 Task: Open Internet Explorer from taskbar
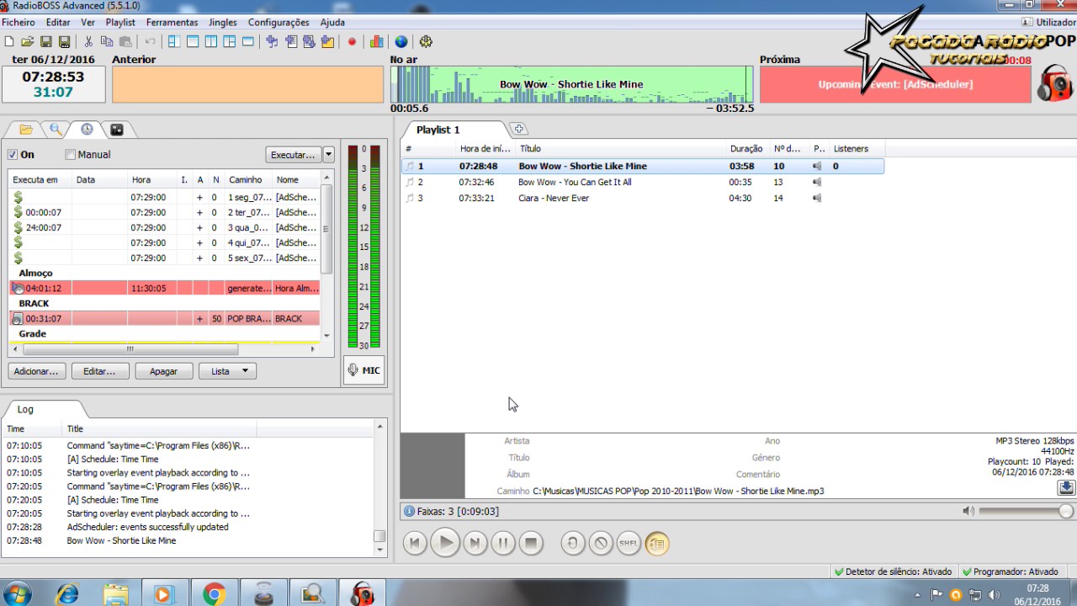pyautogui.click(x=67, y=593)
